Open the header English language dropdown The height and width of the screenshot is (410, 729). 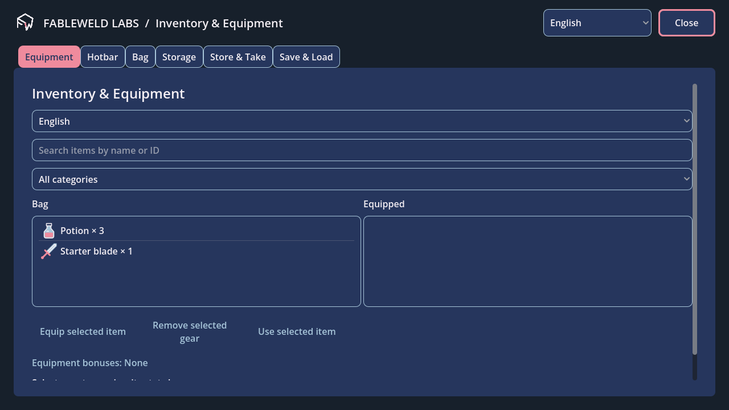tap(597, 23)
